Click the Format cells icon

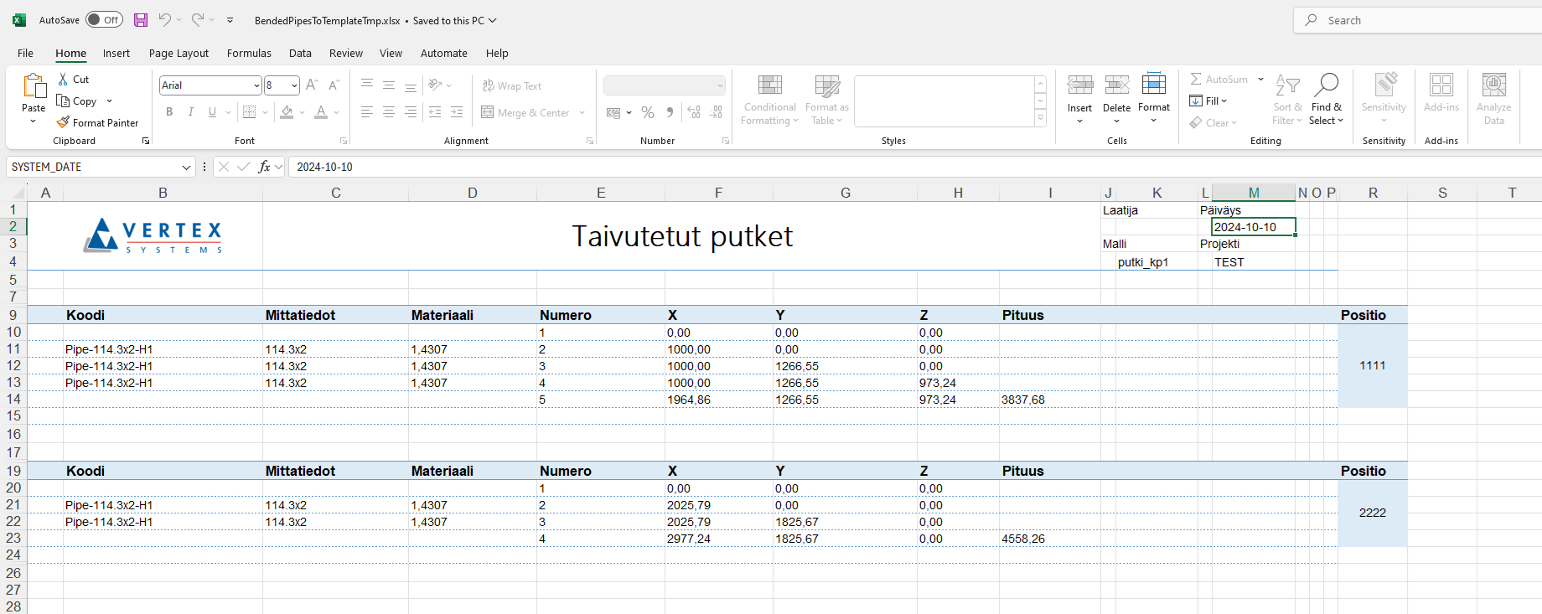[1153, 85]
